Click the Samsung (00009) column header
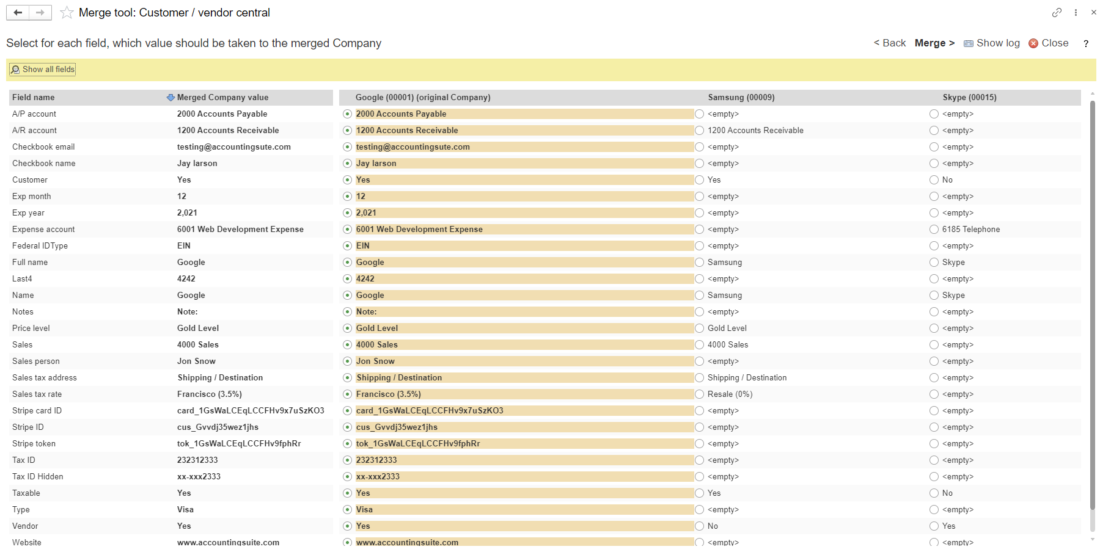This screenshot has width=1100, height=552. [741, 98]
